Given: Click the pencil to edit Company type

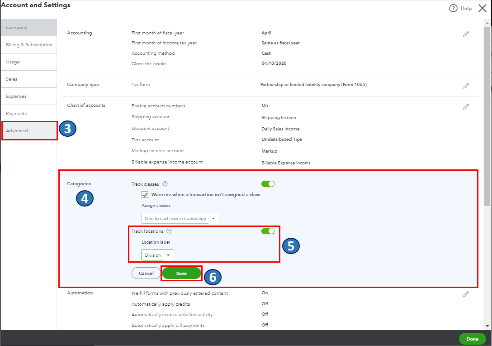Looking at the screenshot, I should tap(466, 86).
